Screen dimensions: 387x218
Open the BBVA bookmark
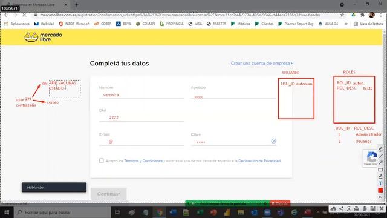[123, 24]
